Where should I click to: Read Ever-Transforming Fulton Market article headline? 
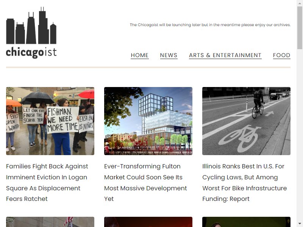(145, 183)
